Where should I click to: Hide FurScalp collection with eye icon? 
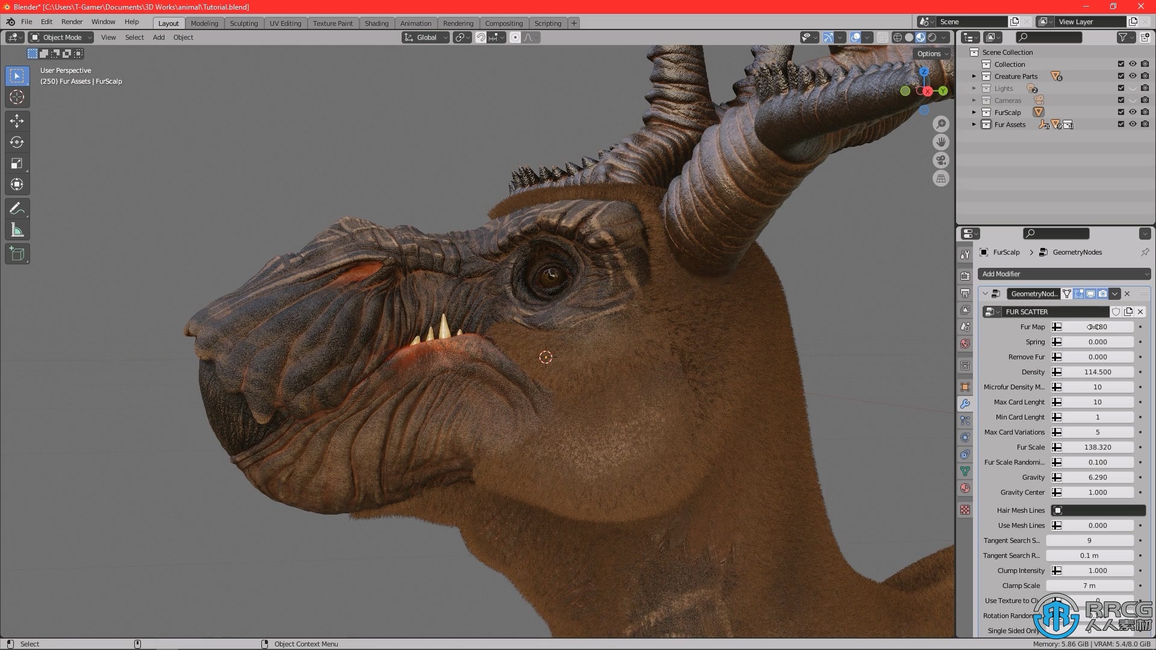1133,113
